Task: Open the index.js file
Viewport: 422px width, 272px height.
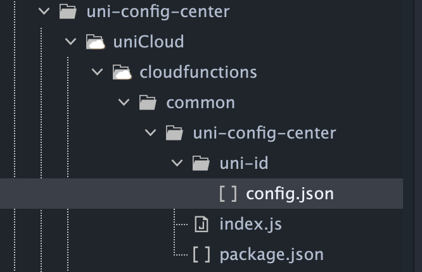Action: click(x=250, y=224)
